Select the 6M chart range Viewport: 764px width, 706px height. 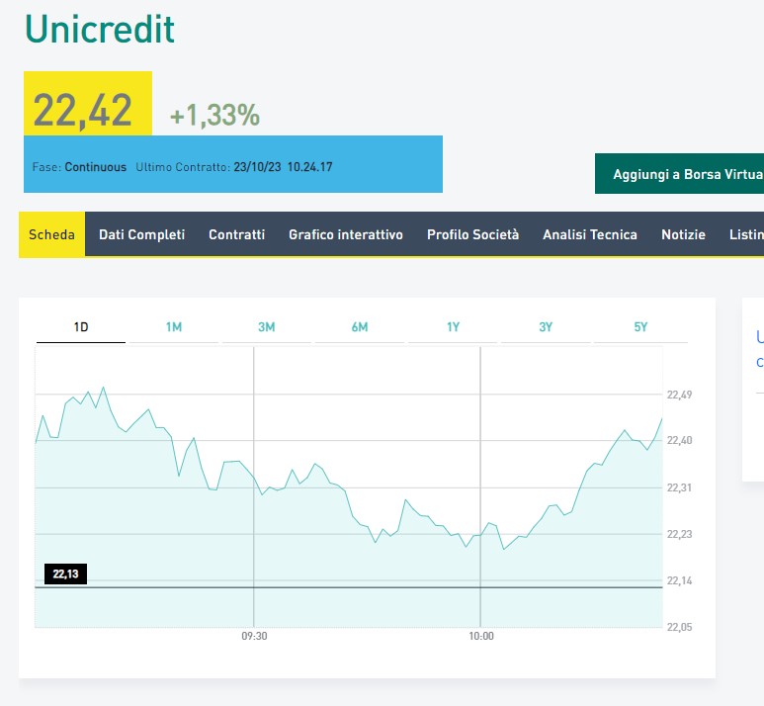pyautogui.click(x=360, y=327)
